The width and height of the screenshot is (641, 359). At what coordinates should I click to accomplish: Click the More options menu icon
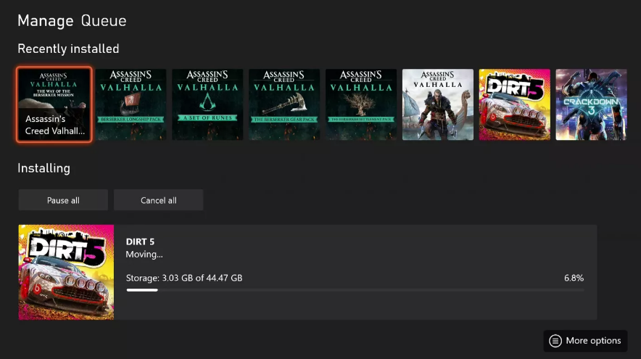pos(555,341)
